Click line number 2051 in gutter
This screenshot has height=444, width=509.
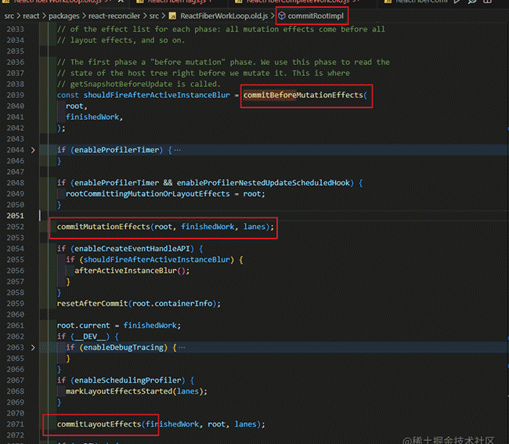click(x=15, y=216)
